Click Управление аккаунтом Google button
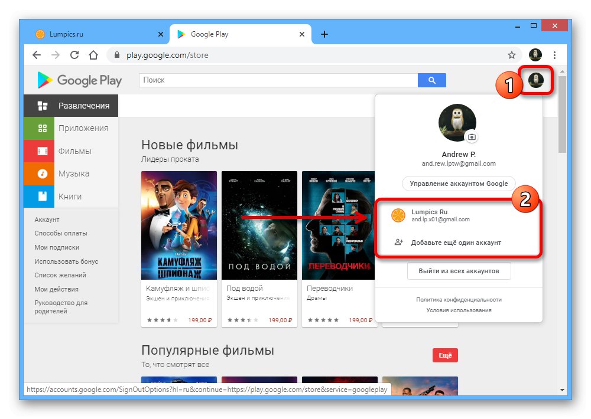Screen dimensions: 591x419 coord(459,184)
